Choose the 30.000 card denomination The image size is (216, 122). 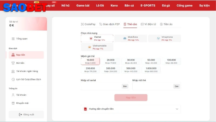pos(131,61)
